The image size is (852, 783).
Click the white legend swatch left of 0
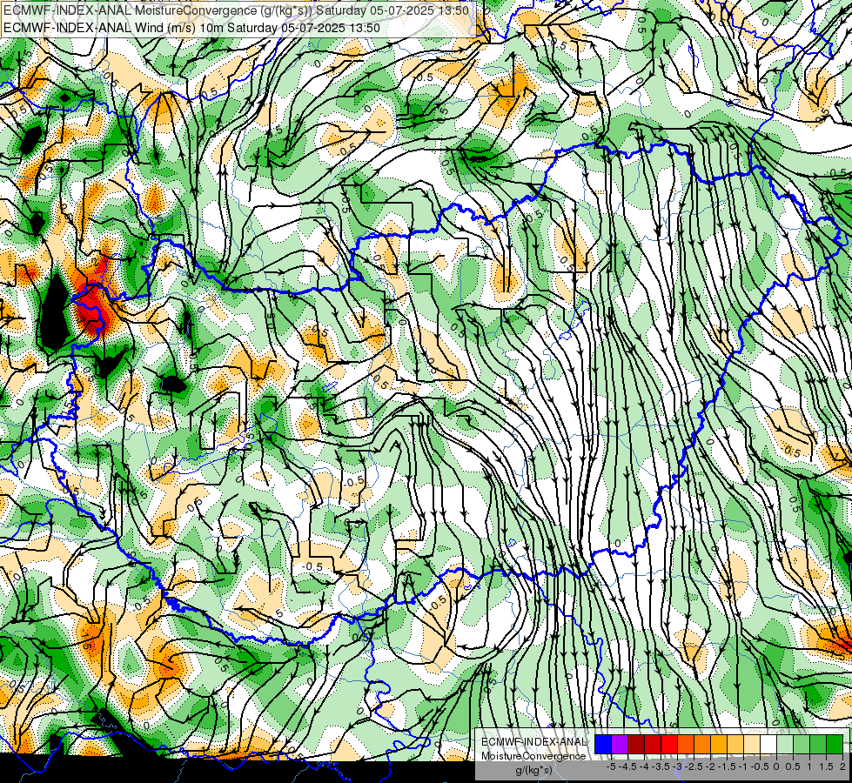click(x=768, y=744)
